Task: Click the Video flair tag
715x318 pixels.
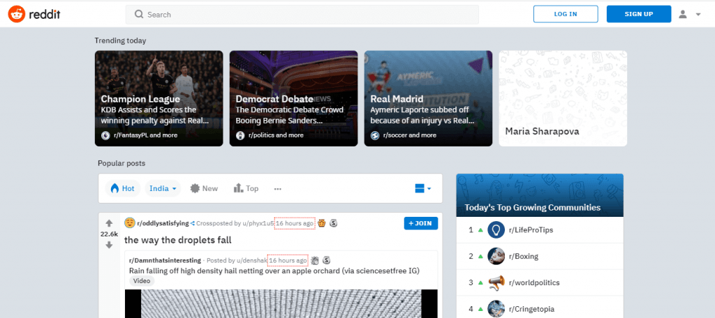Action: (142, 280)
